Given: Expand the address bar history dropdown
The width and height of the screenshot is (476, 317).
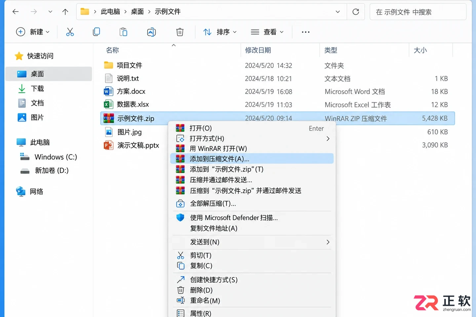Looking at the screenshot, I should 338,12.
